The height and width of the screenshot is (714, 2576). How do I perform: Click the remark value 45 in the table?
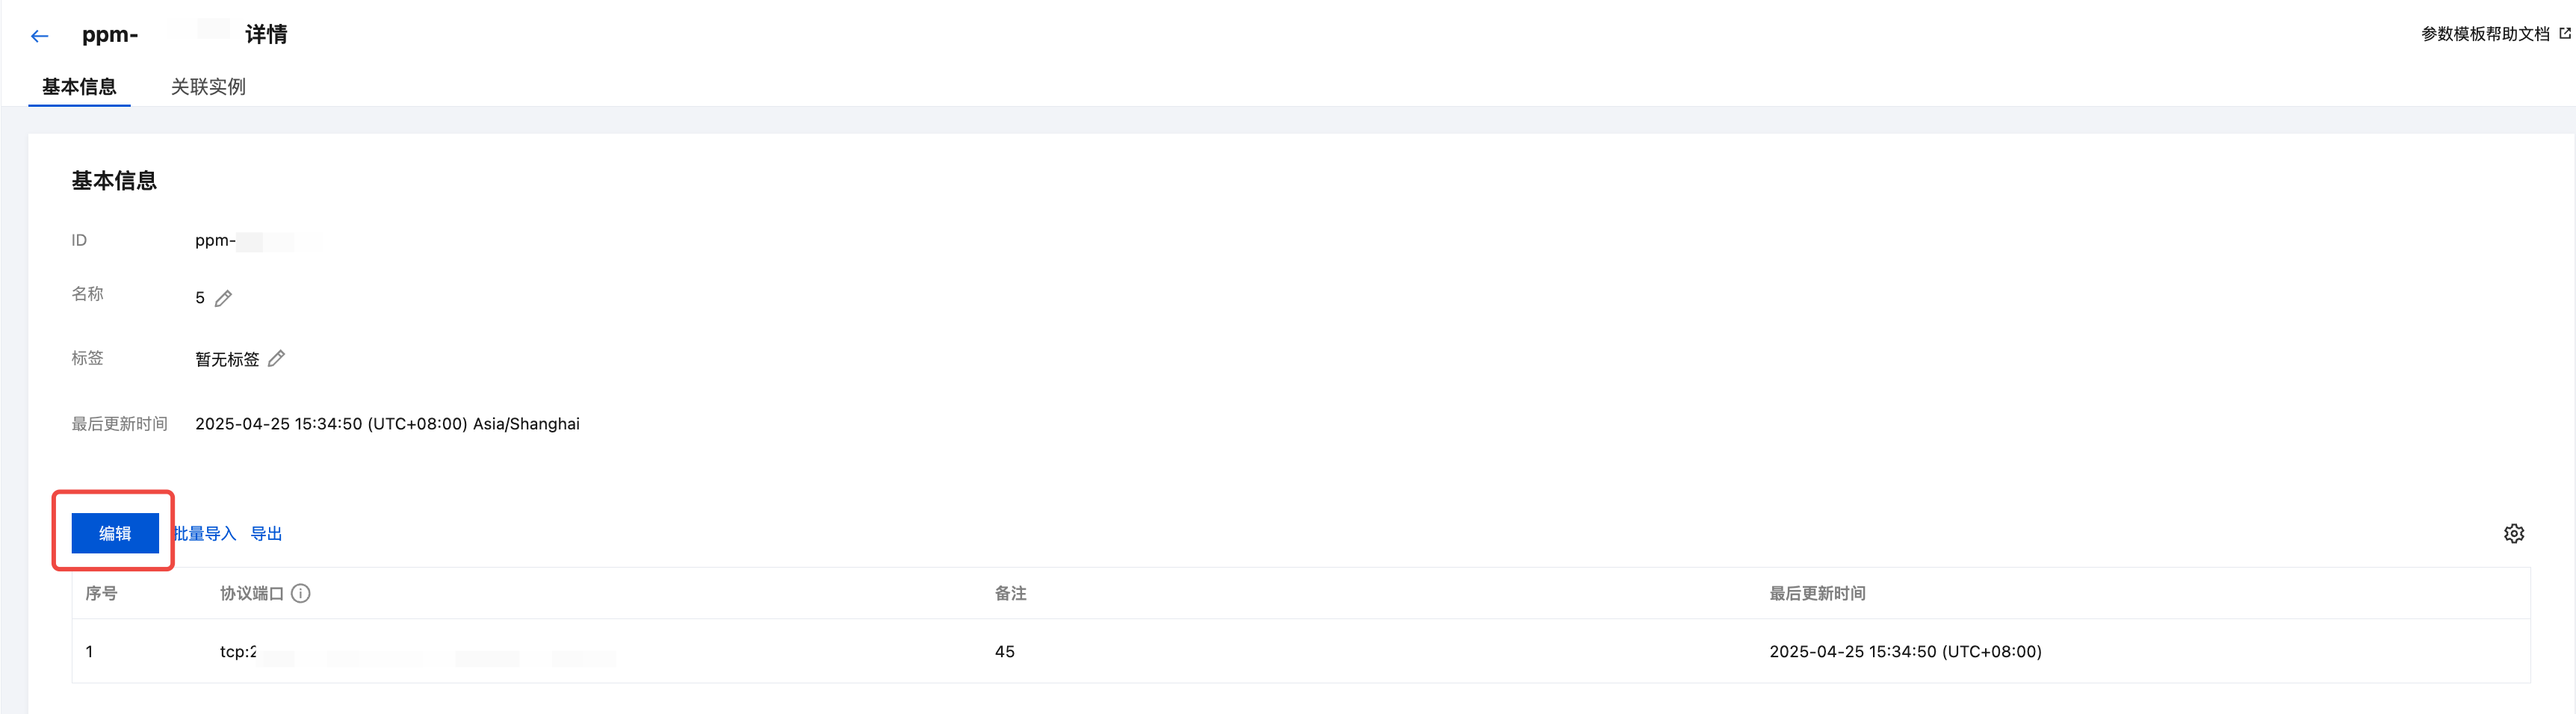click(1004, 652)
